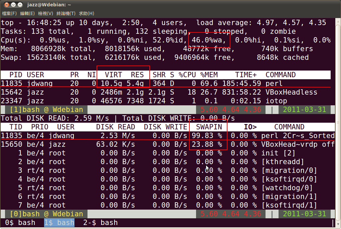The width and height of the screenshot is (341, 229).
Task: Click the terminal vertical scrollbar handle
Action: pyautogui.click(x=338, y=123)
